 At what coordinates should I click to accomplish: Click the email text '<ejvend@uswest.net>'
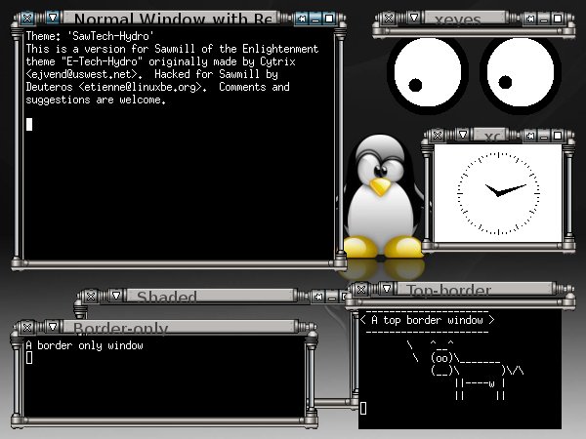coord(84,74)
